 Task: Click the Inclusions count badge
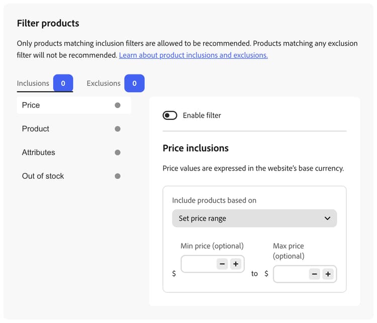(63, 84)
